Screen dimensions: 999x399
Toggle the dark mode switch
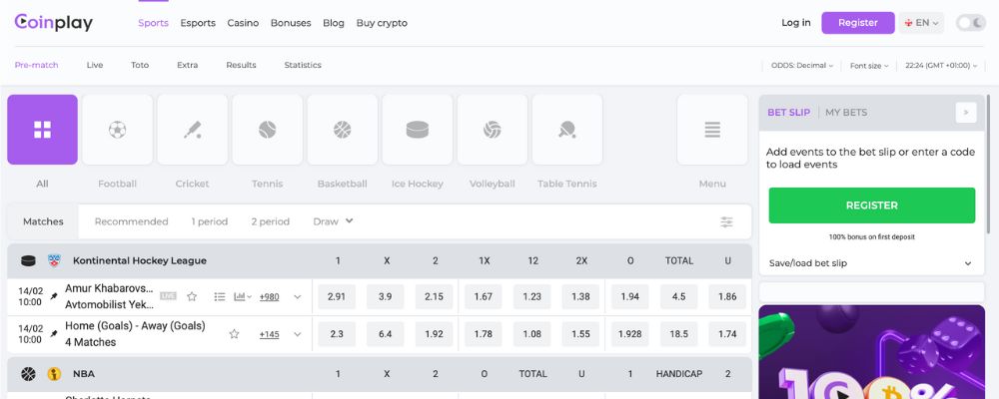click(971, 23)
